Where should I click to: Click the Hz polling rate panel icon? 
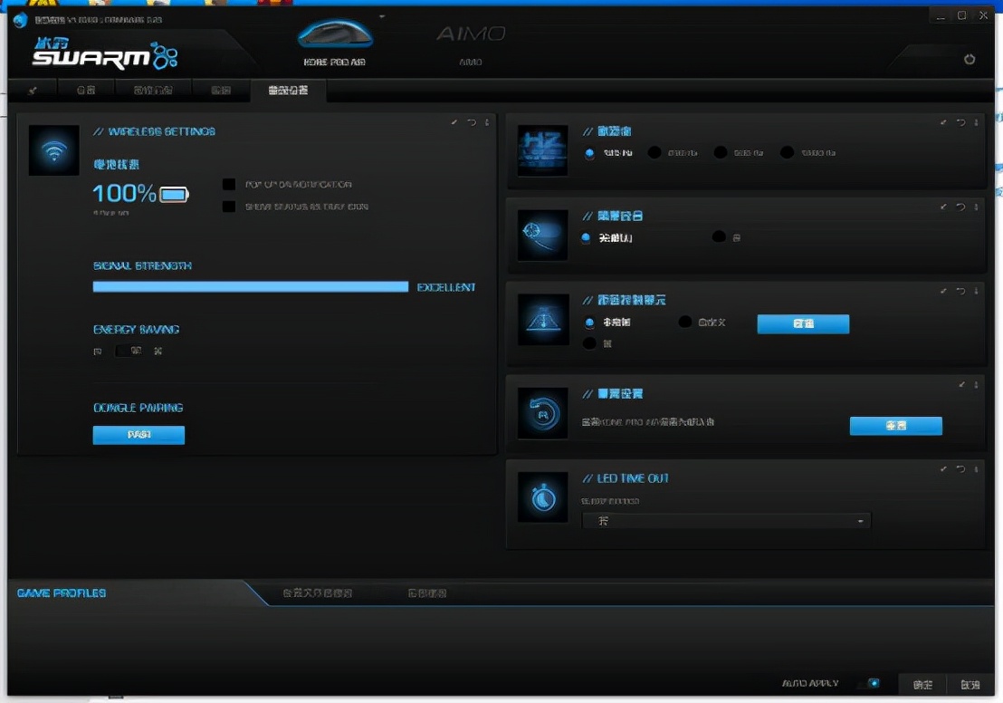[x=542, y=150]
